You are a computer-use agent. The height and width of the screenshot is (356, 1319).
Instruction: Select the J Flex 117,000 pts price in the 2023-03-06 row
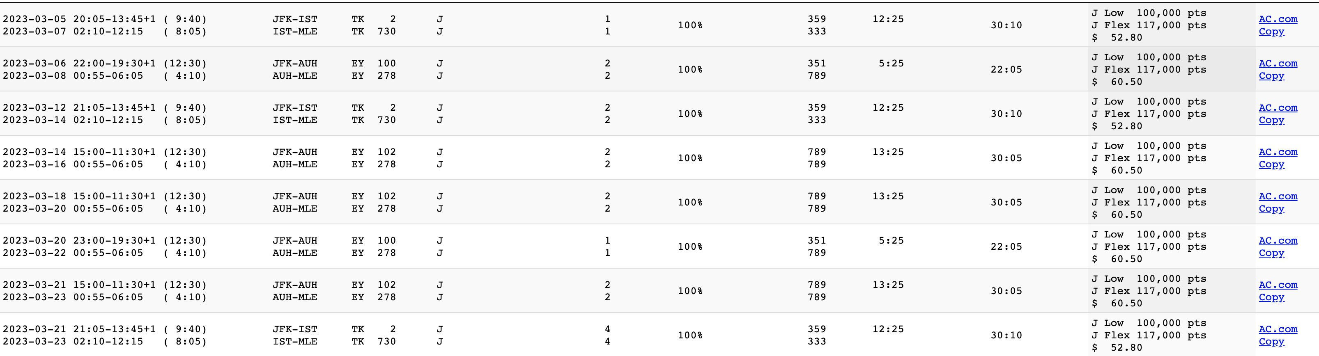click(x=1149, y=70)
